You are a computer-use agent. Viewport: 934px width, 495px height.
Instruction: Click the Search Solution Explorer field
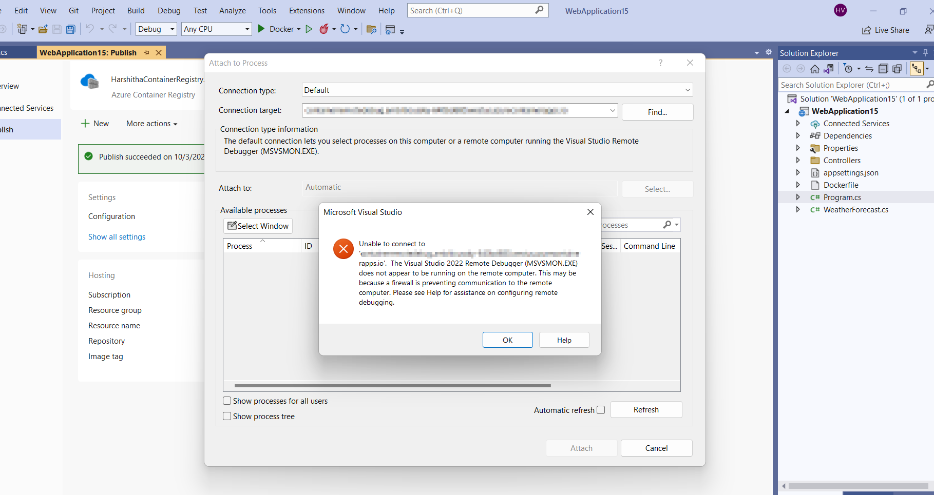852,85
